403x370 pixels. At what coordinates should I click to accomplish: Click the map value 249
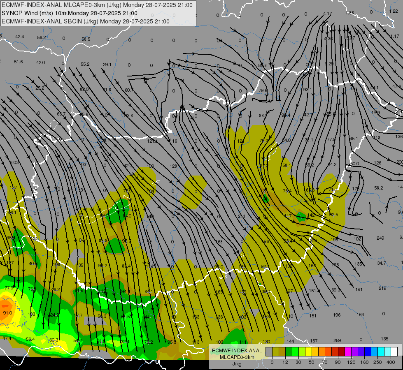point(380,238)
